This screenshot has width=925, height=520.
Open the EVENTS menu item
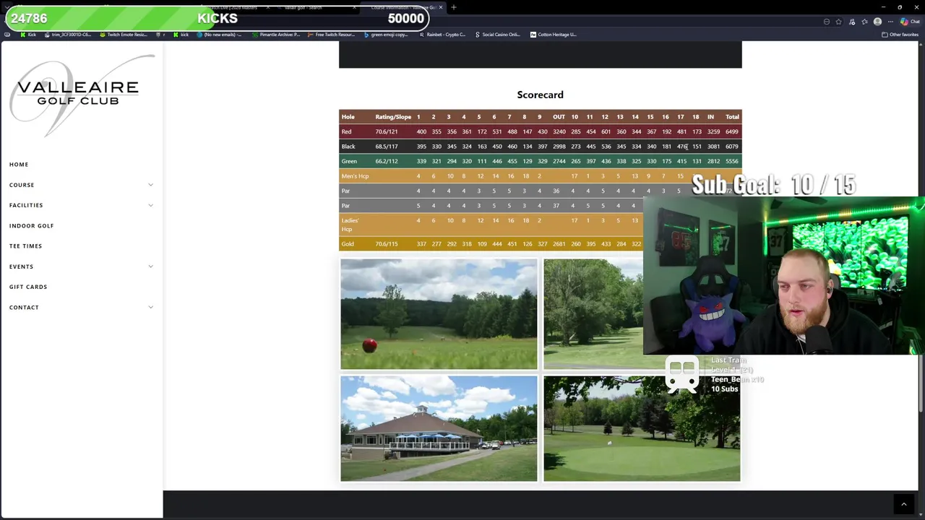click(x=21, y=266)
